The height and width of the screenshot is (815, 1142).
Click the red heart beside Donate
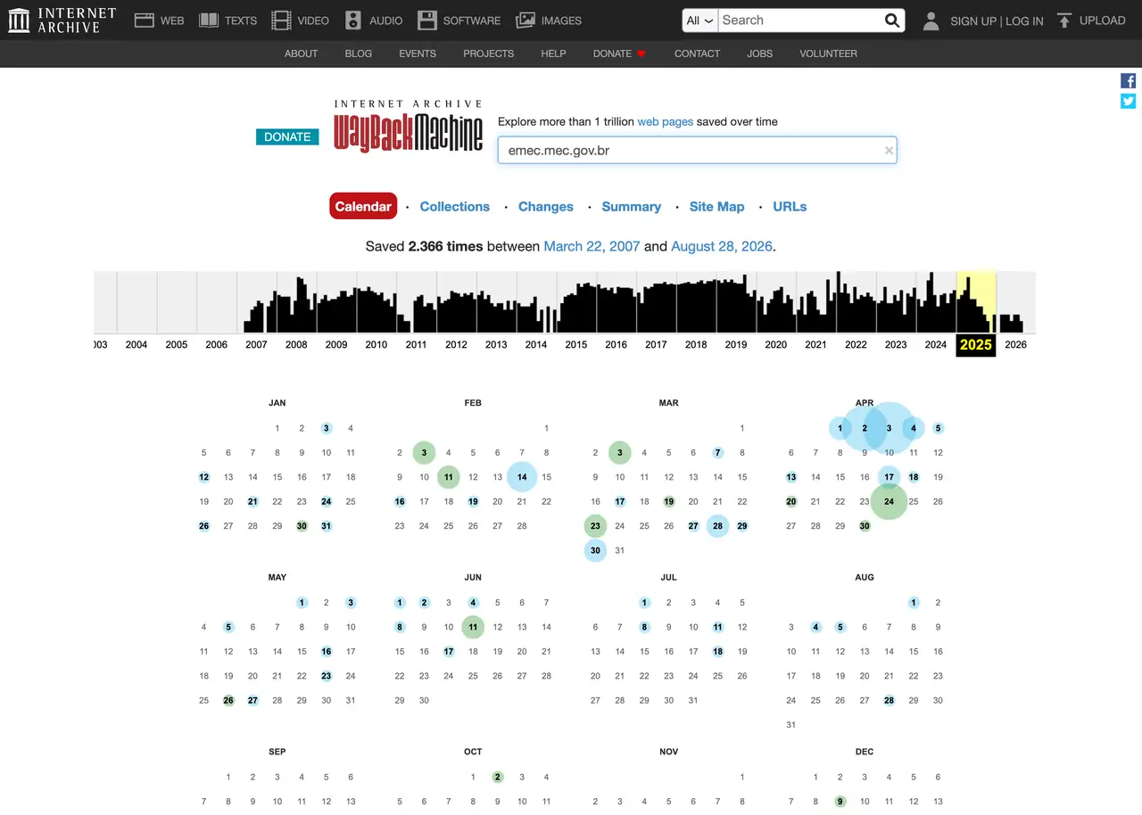pos(641,54)
